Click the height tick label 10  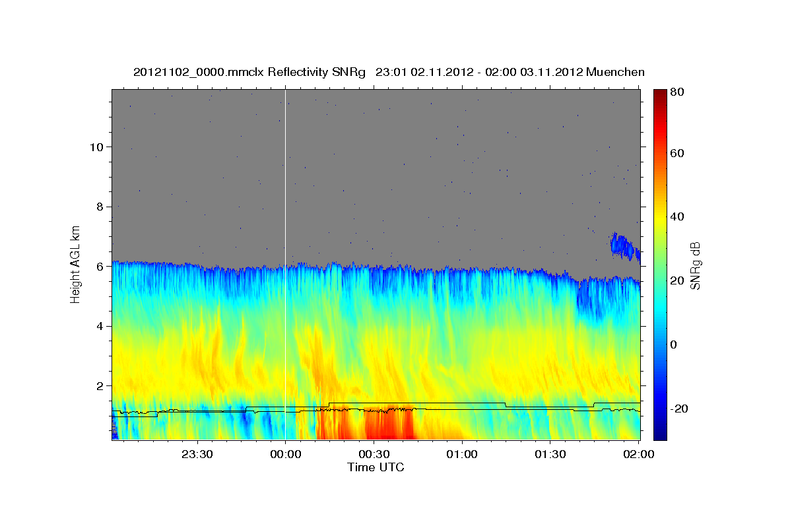point(97,147)
